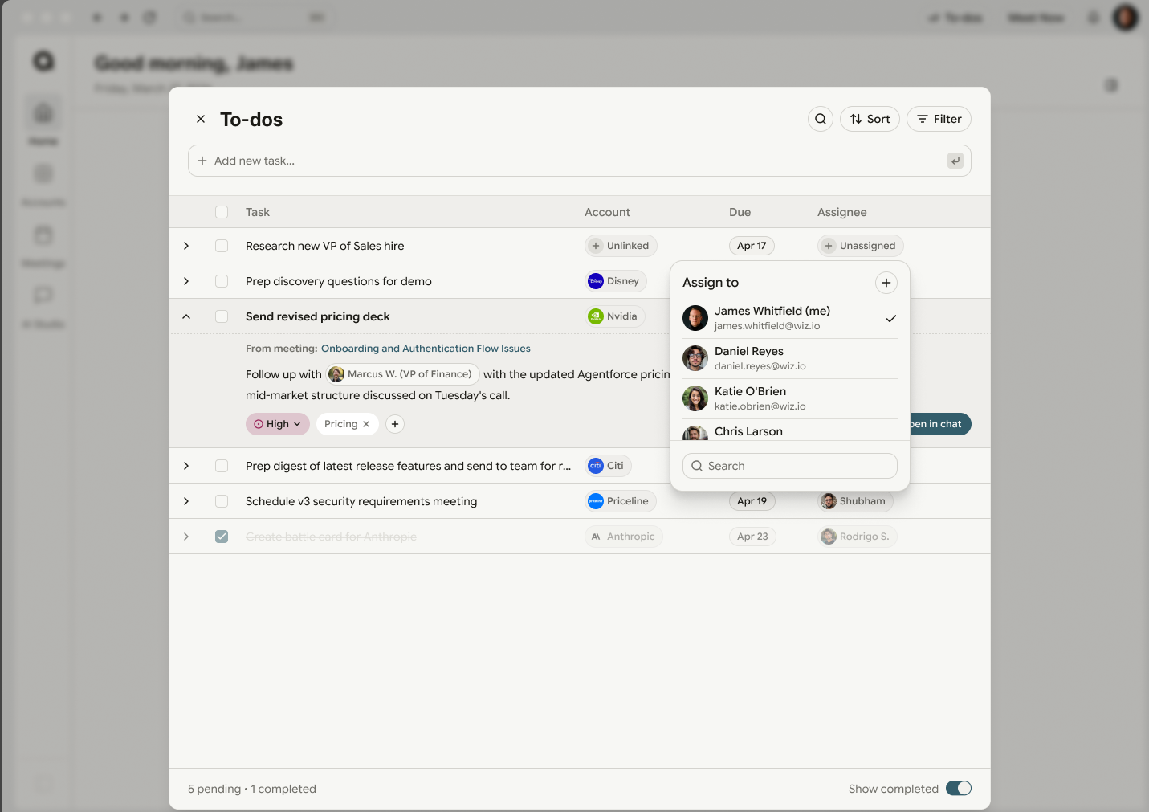Viewport: 1149px width, 812px height.
Task: Check off Send revised pricing deck
Action: click(222, 316)
